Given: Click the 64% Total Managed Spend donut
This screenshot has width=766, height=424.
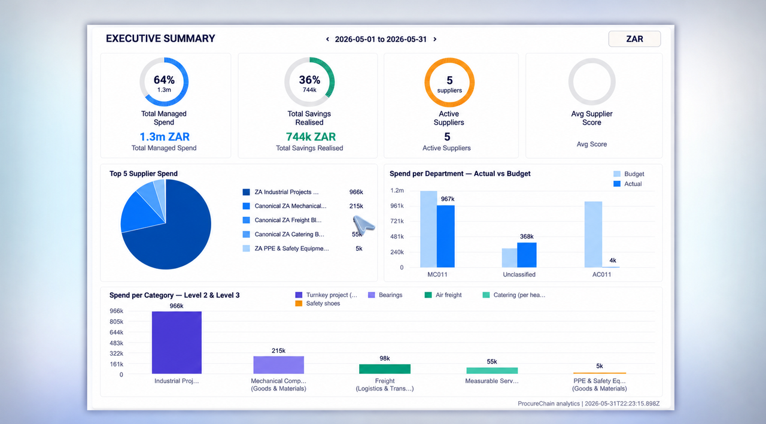Looking at the screenshot, I should pos(165,83).
